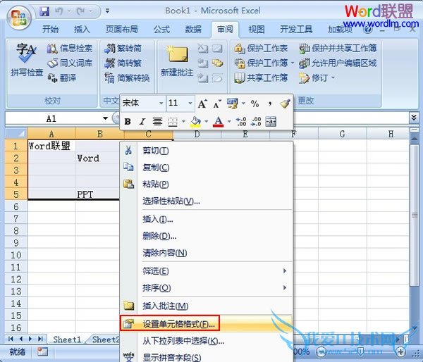
Task: Click 保护并共享工作簿
Action: tap(338, 49)
